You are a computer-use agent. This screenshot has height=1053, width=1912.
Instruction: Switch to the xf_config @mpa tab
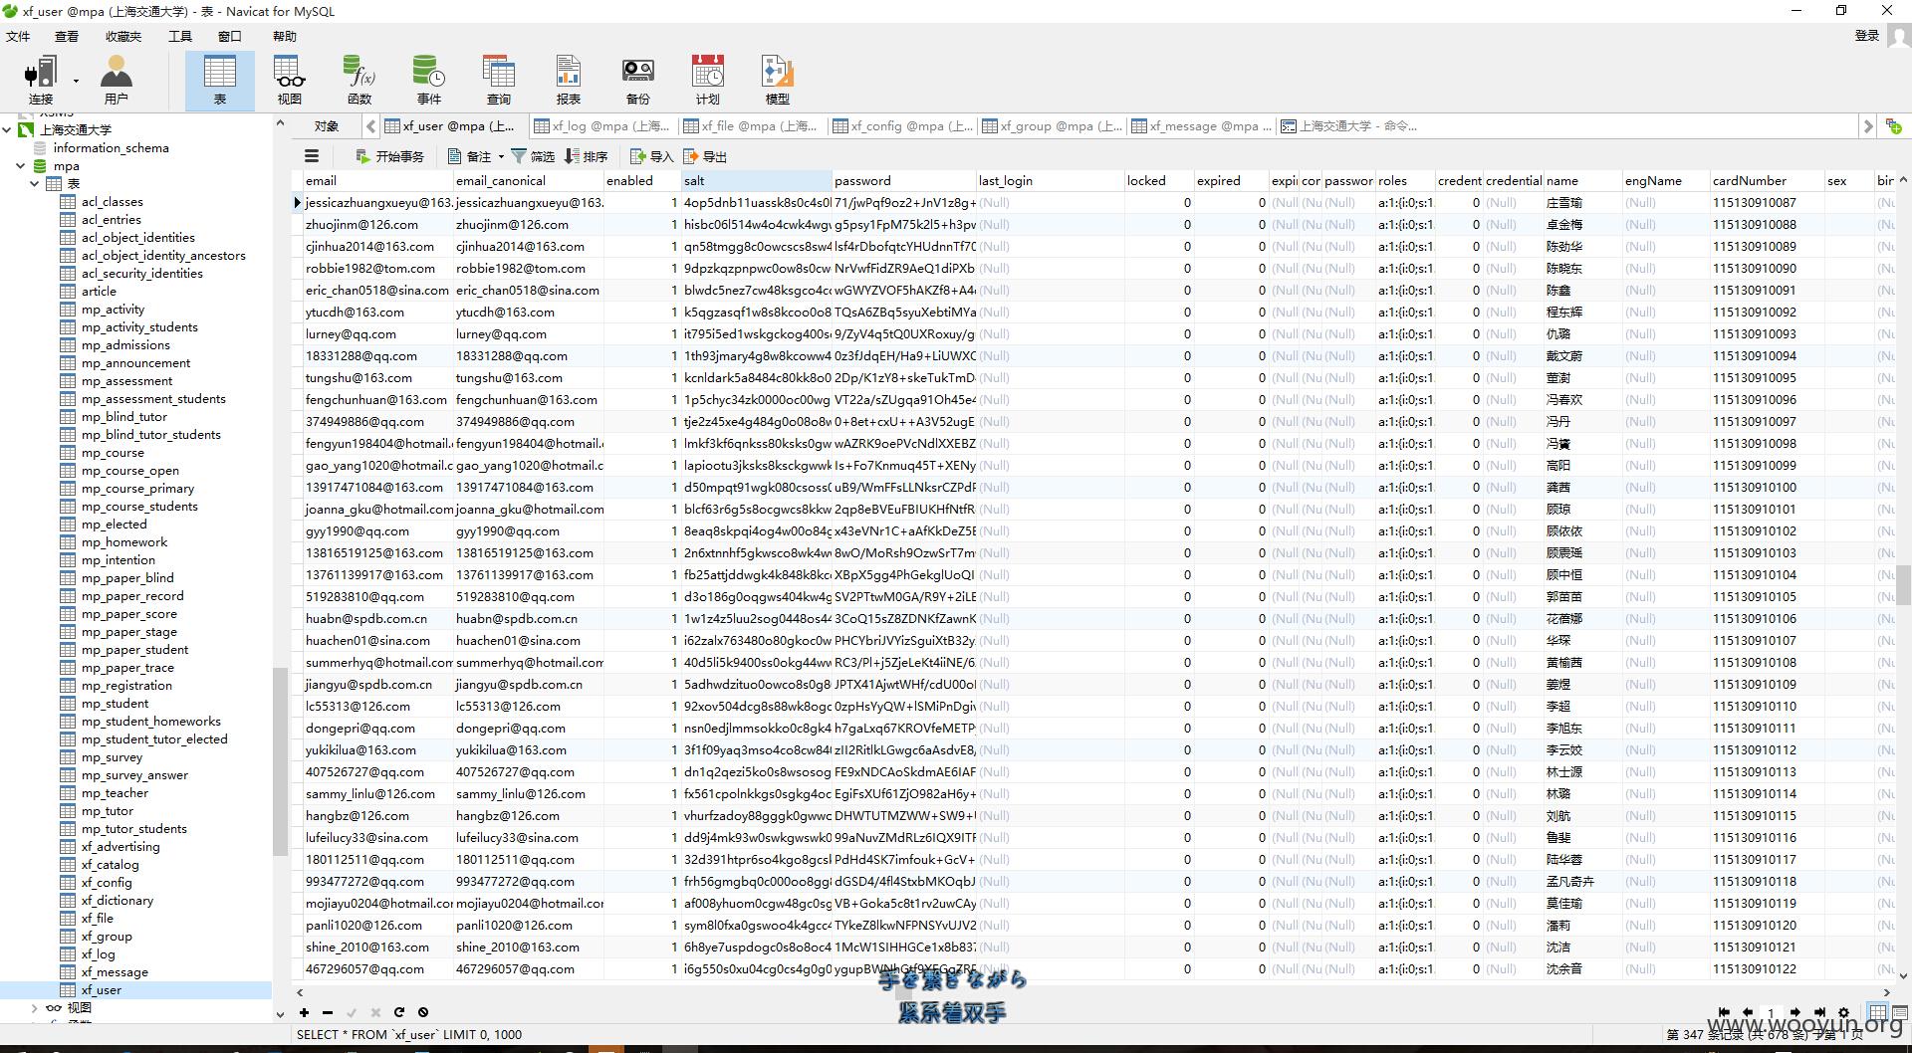pyautogui.click(x=904, y=126)
